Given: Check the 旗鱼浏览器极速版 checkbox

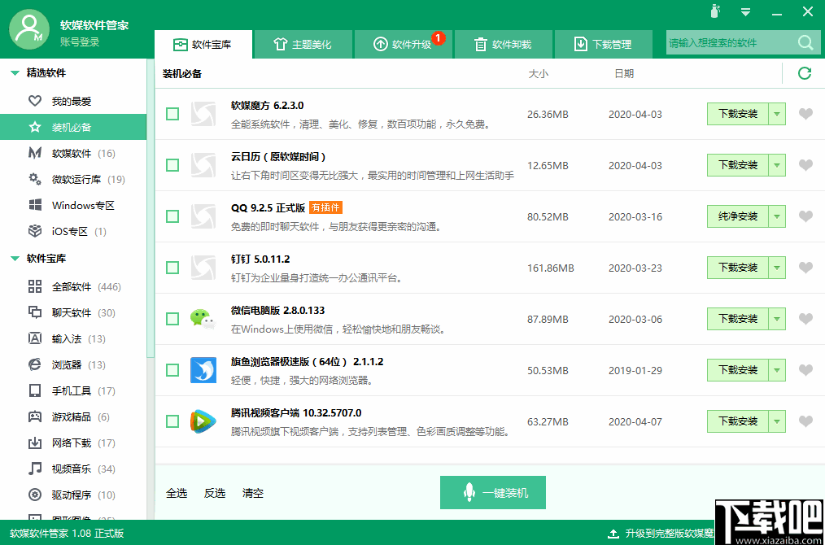Looking at the screenshot, I should point(172,370).
